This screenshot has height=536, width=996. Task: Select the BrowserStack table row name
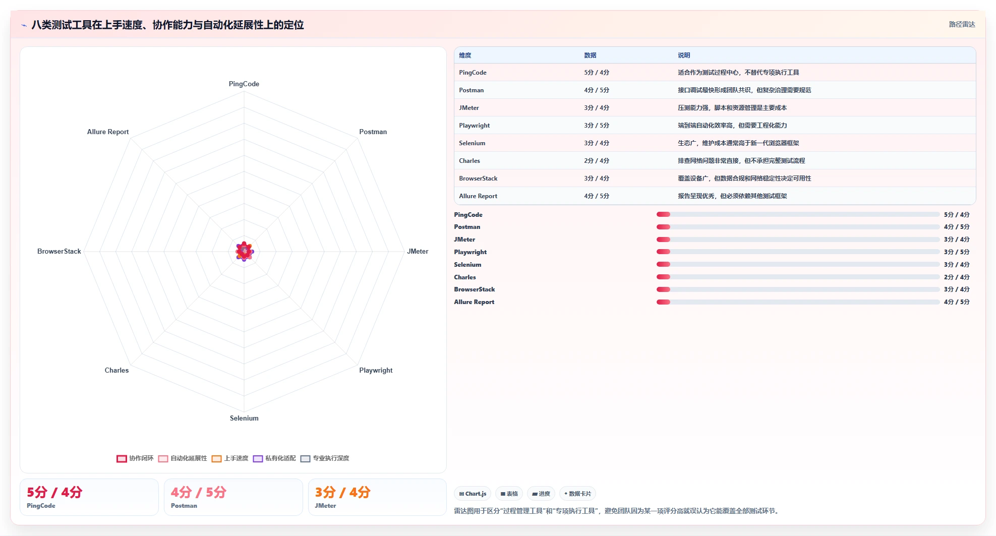478,178
